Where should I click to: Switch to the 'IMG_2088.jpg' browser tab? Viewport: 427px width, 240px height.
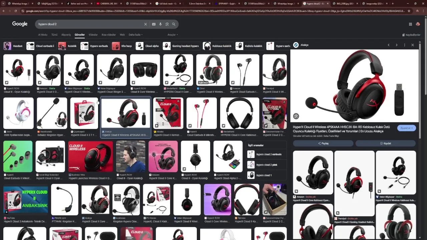click(346, 3)
